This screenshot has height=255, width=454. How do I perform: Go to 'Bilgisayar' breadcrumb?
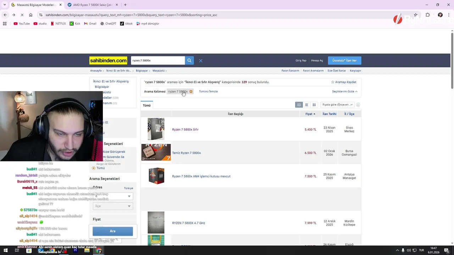pos(142,71)
